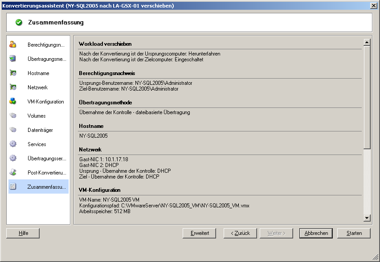
Task: Open the Datenträger step
Action: [38, 130]
